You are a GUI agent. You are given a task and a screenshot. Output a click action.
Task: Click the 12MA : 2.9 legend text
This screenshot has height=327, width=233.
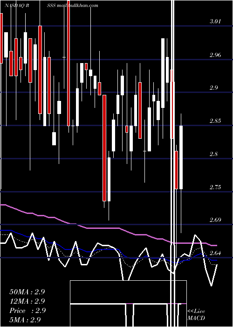click(27, 301)
